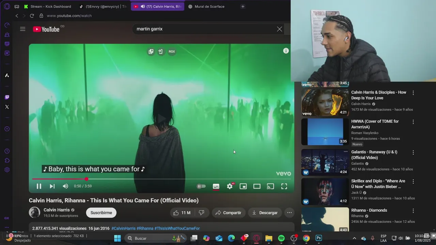Open the Opera GX main menu logo
Screen dimensions: 436x245
coord(7,6)
